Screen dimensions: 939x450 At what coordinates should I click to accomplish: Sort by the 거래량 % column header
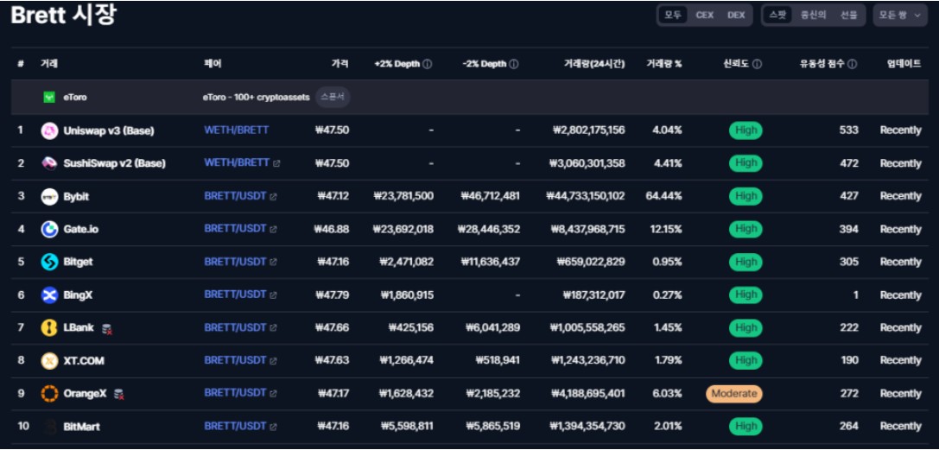(x=663, y=64)
